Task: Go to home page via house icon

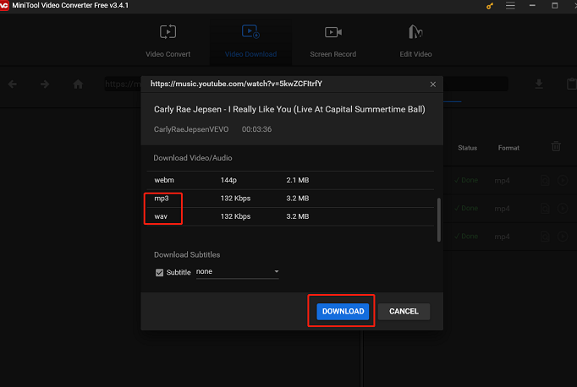Action: pos(78,84)
